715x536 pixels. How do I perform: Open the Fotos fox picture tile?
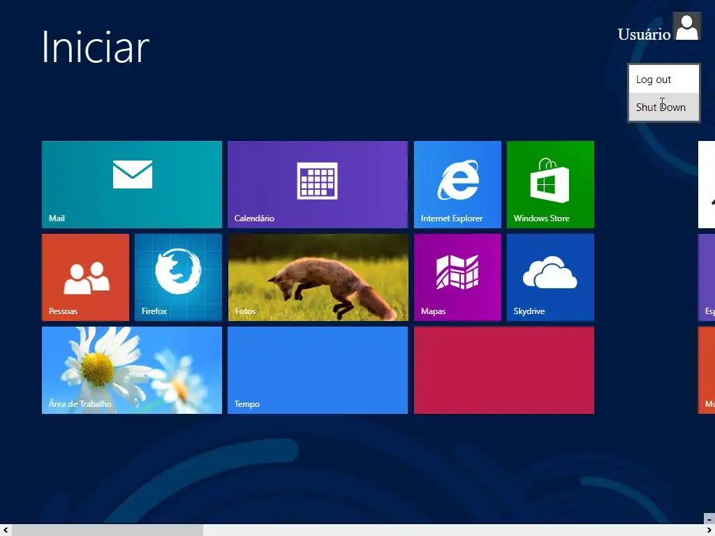(318, 277)
